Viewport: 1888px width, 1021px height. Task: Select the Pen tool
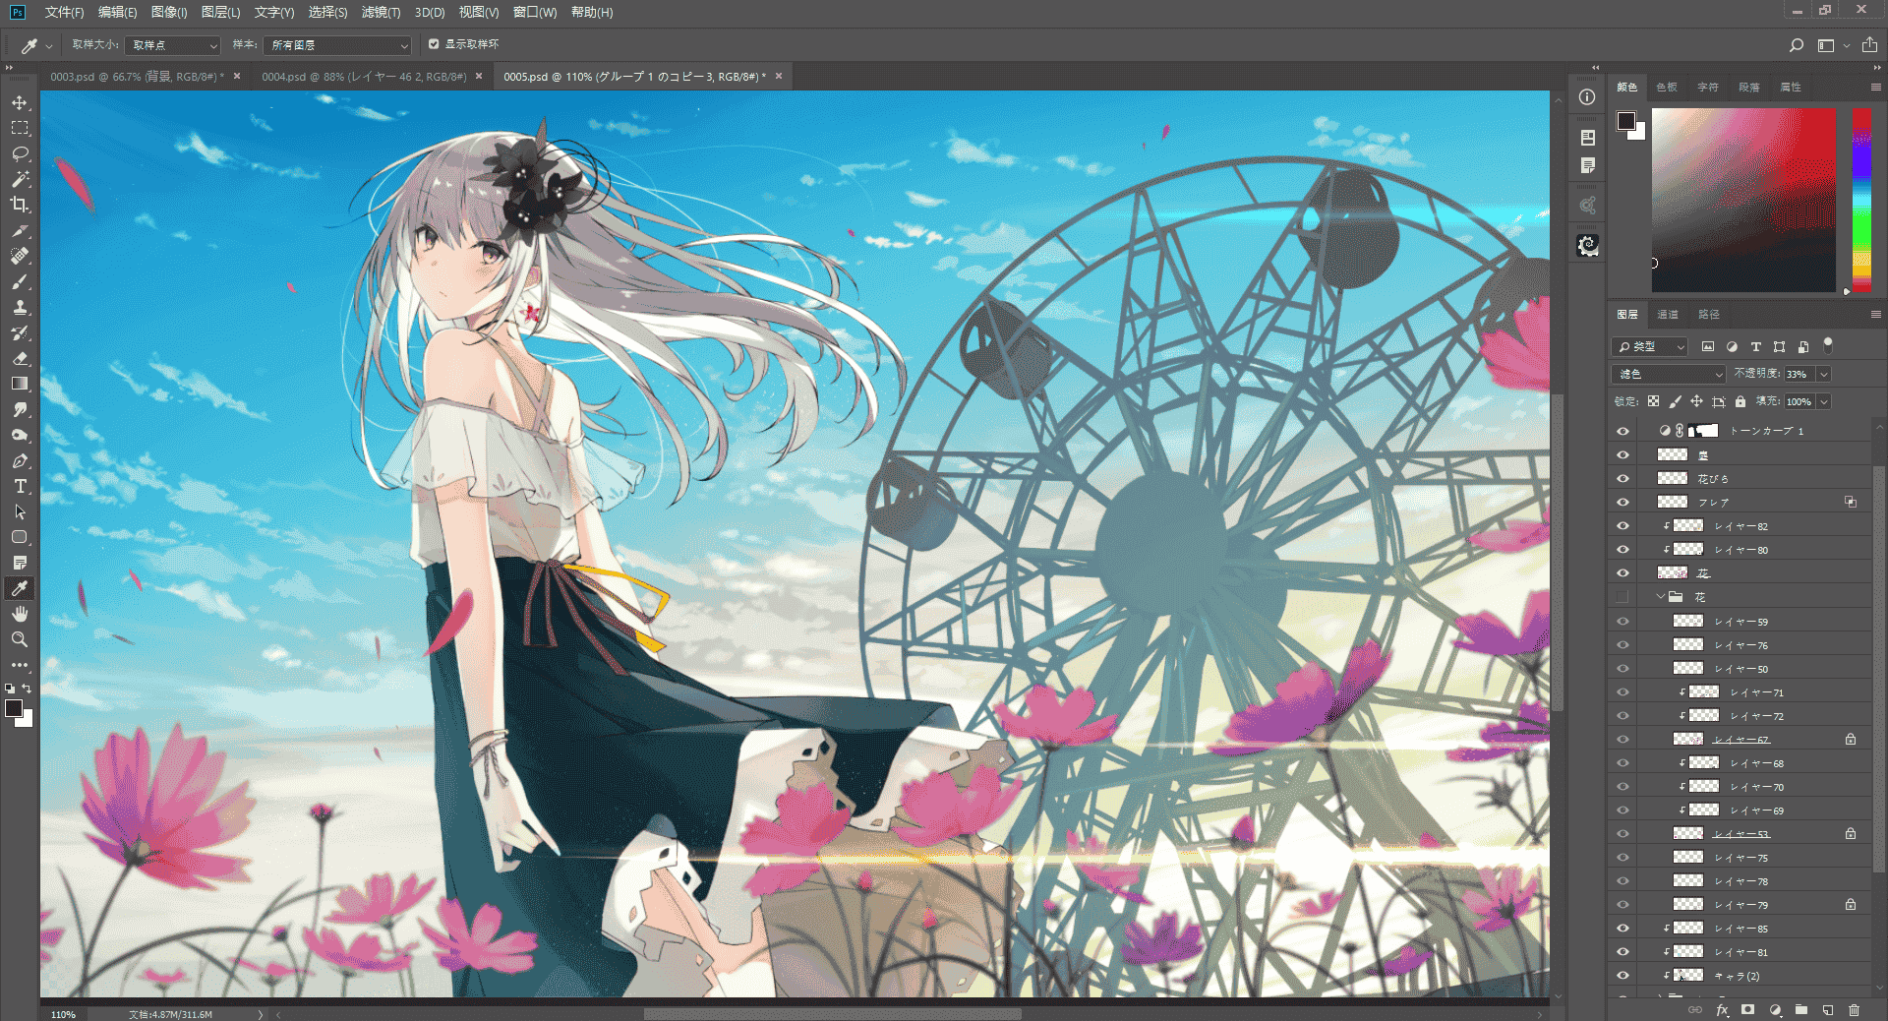click(x=20, y=461)
